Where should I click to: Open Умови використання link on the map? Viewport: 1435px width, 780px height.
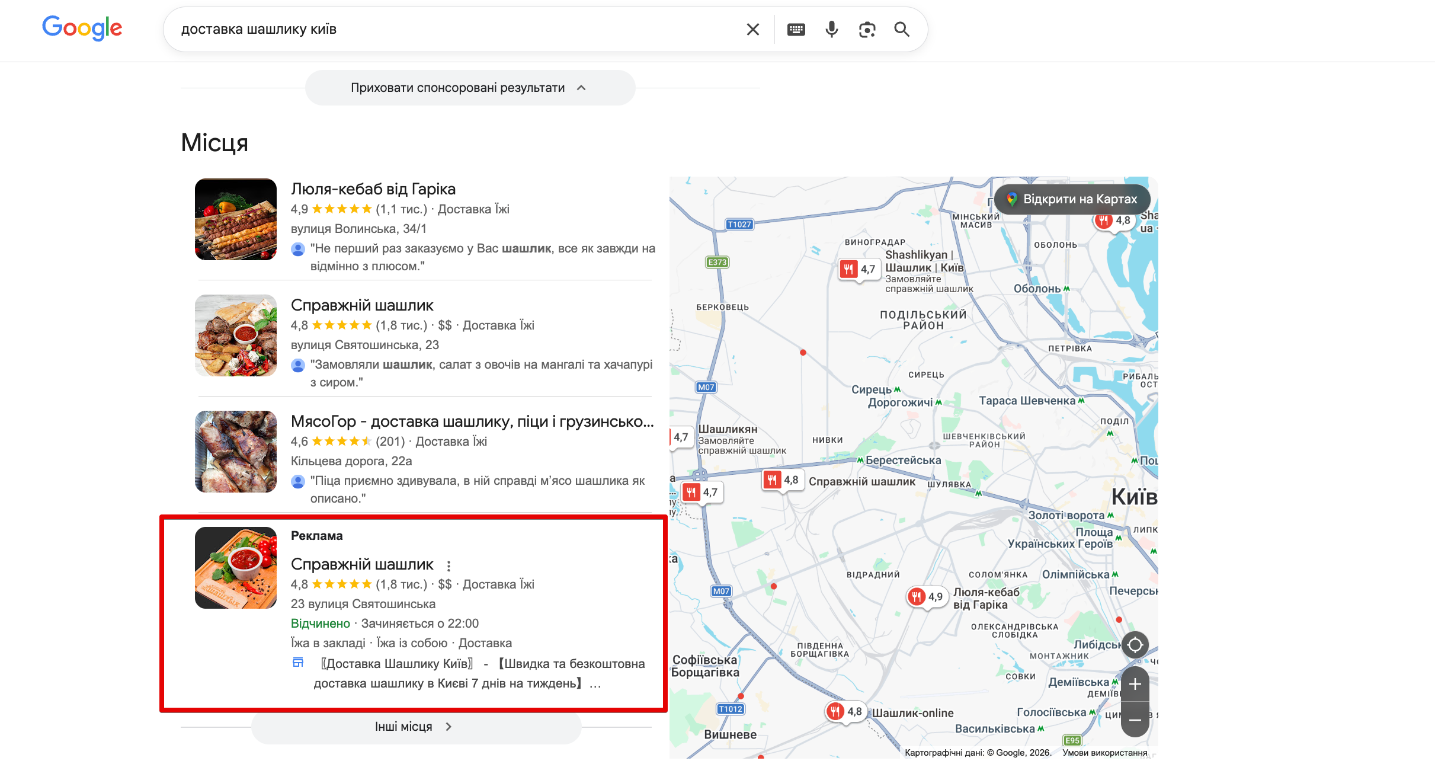[x=1105, y=753]
